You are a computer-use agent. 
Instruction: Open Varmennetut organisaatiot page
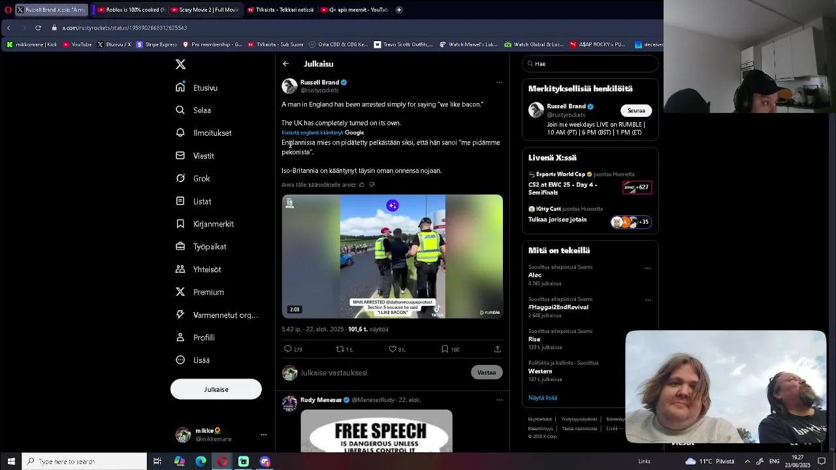(217, 315)
